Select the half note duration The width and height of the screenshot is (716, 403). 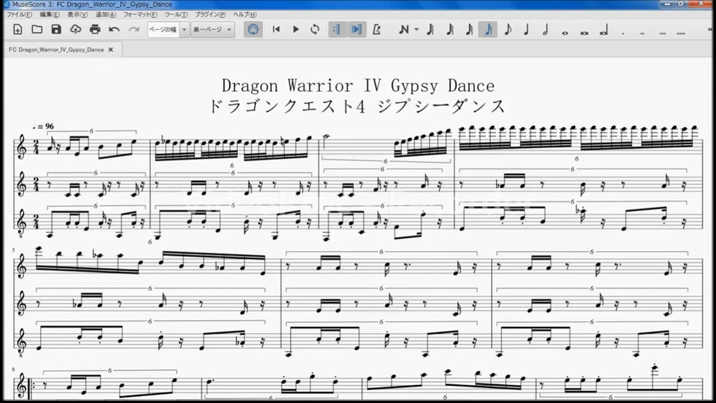(546, 30)
